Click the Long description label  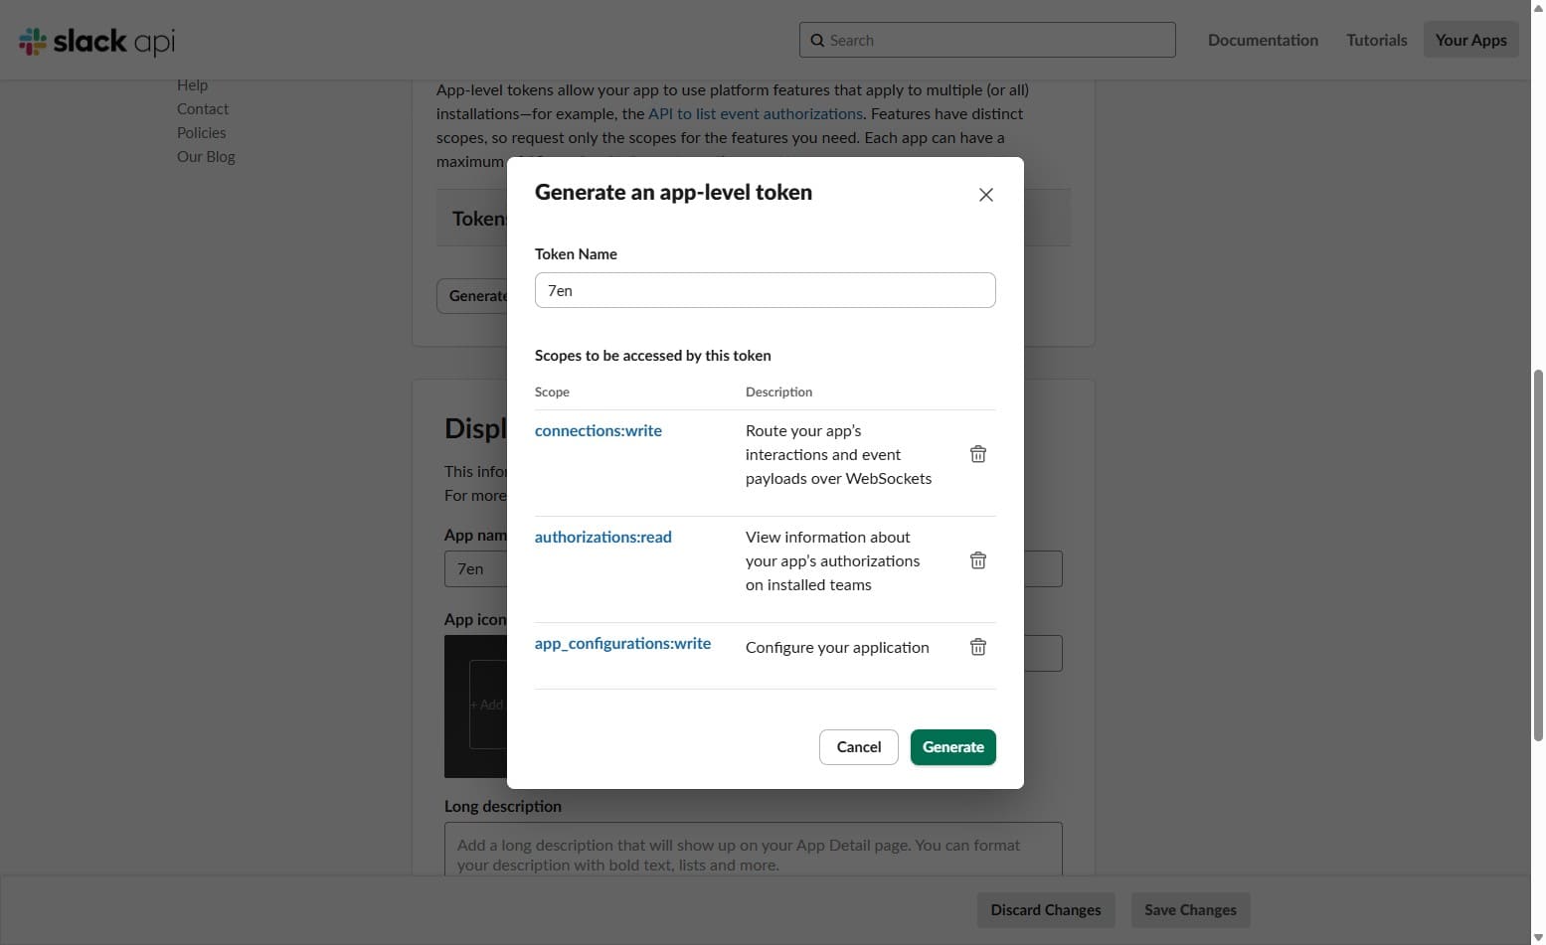[x=502, y=806]
